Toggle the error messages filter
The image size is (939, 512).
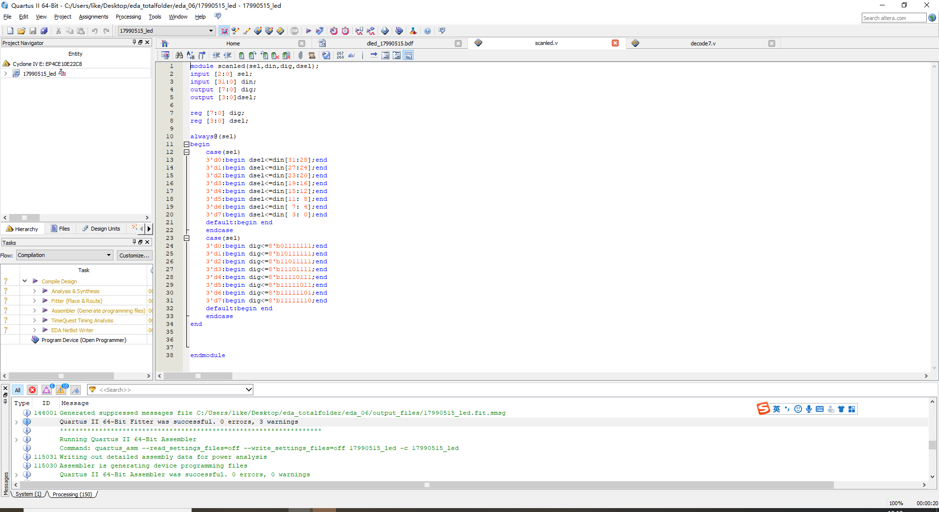[x=32, y=390]
